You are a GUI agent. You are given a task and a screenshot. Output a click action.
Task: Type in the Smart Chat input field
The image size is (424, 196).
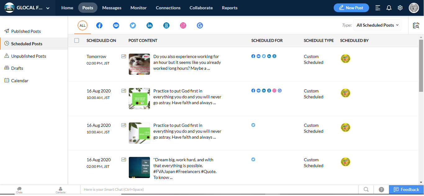pyautogui.click(x=217, y=189)
